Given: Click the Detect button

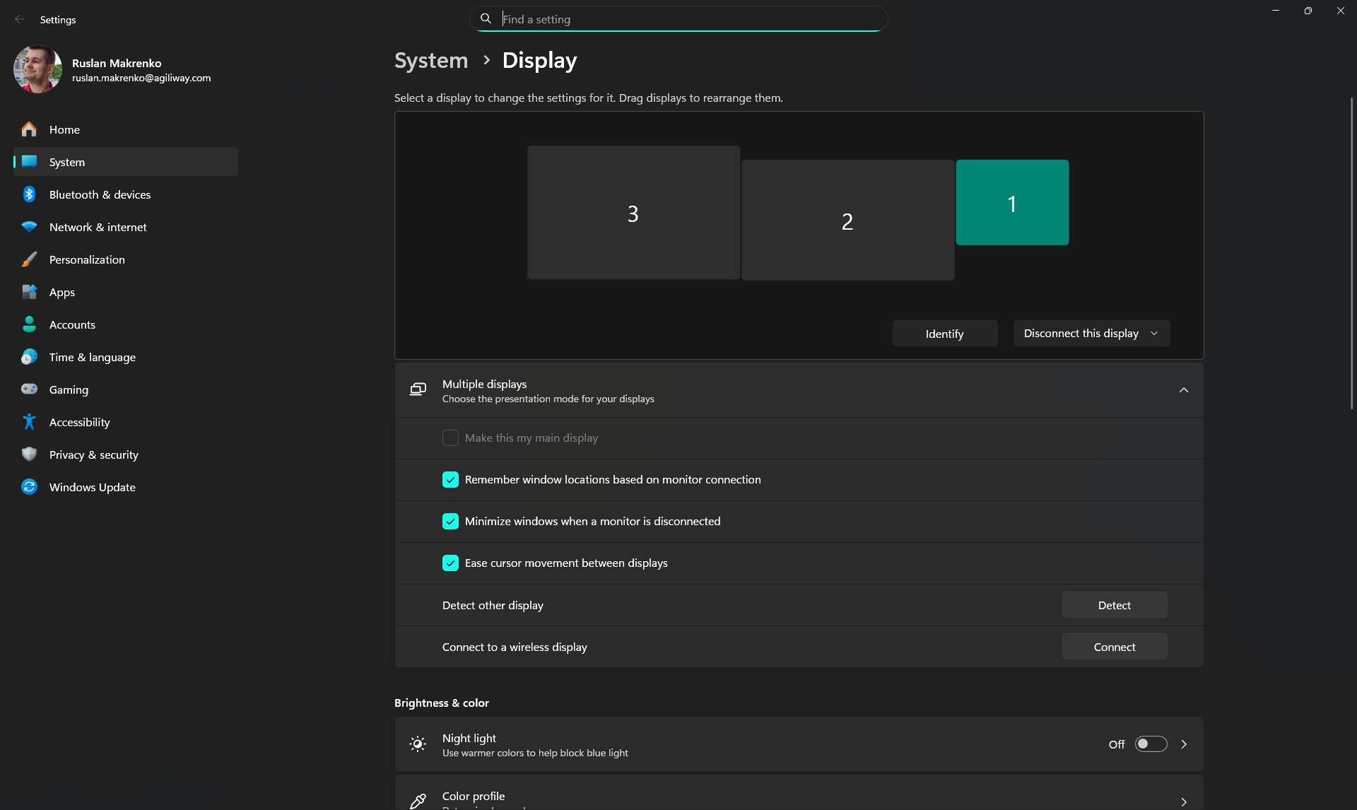Looking at the screenshot, I should coord(1114,605).
